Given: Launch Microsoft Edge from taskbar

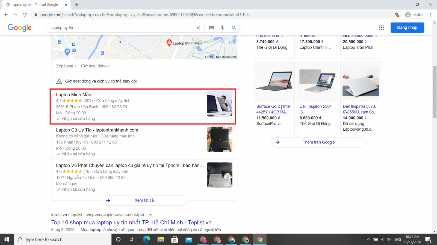Looking at the screenshot, I should (147, 239).
